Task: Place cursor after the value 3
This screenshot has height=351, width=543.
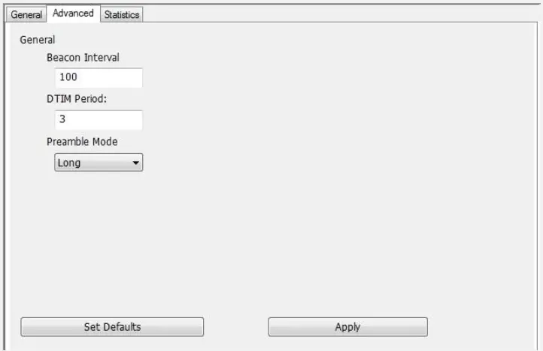Action: pyautogui.click(x=66, y=119)
